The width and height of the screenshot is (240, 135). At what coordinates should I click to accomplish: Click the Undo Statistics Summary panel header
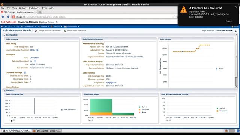coord(119,39)
